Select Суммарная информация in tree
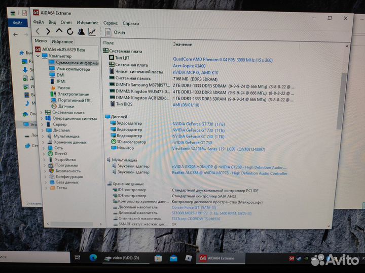 pyautogui.click(x=74, y=63)
